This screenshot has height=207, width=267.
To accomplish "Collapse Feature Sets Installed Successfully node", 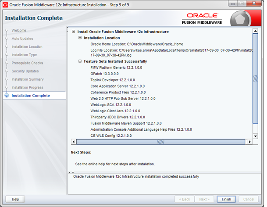I will point(80,61).
